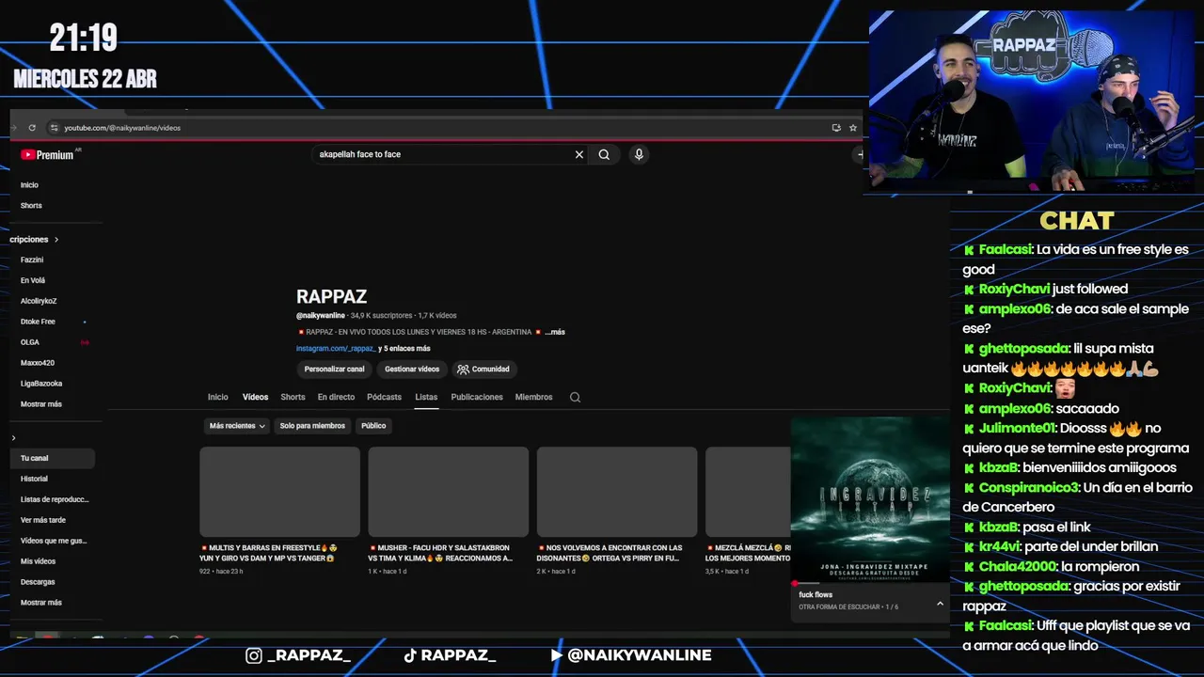Viewport: 1204px width, 677px height.
Task: Click the browser address bar URL
Action: [122, 128]
